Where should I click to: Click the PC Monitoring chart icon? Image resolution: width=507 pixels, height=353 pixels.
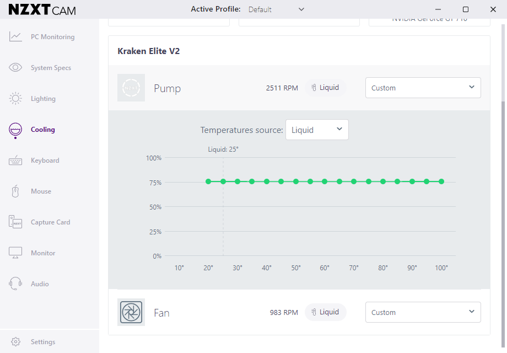[15, 36]
